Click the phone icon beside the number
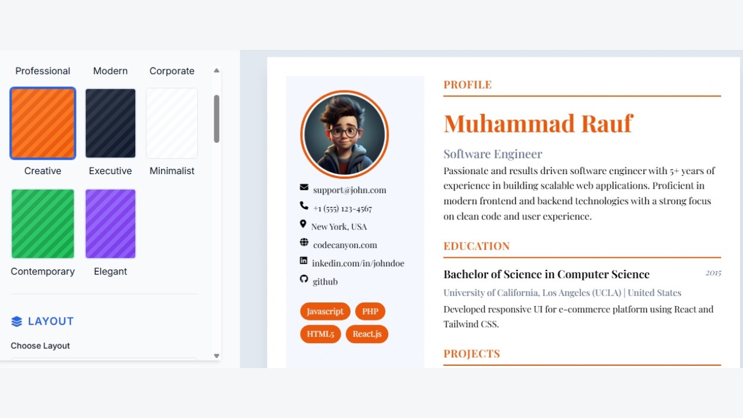The height and width of the screenshot is (418, 743). (x=304, y=206)
